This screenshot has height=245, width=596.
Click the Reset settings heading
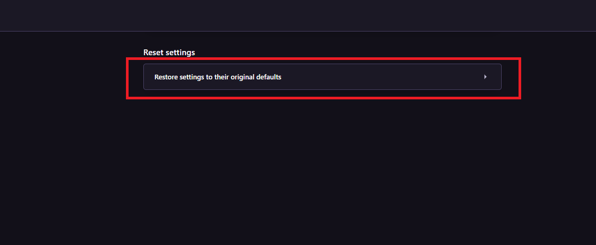tap(169, 53)
